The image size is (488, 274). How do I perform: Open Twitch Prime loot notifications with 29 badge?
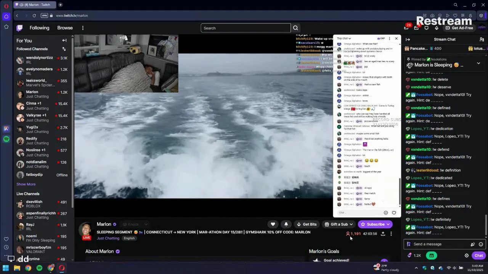[407, 27]
